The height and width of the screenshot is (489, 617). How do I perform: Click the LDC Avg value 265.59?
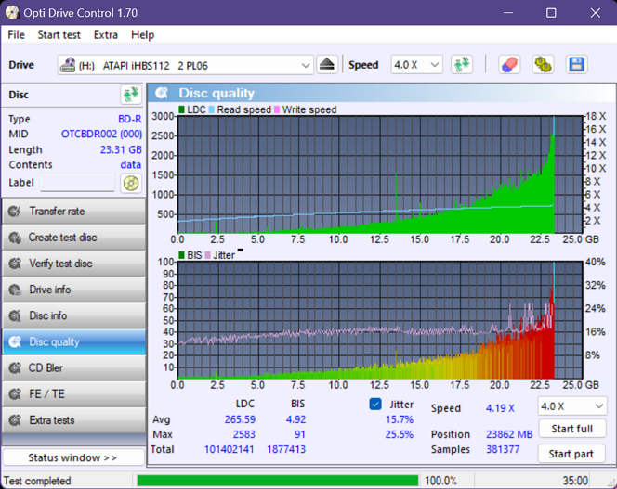240,419
